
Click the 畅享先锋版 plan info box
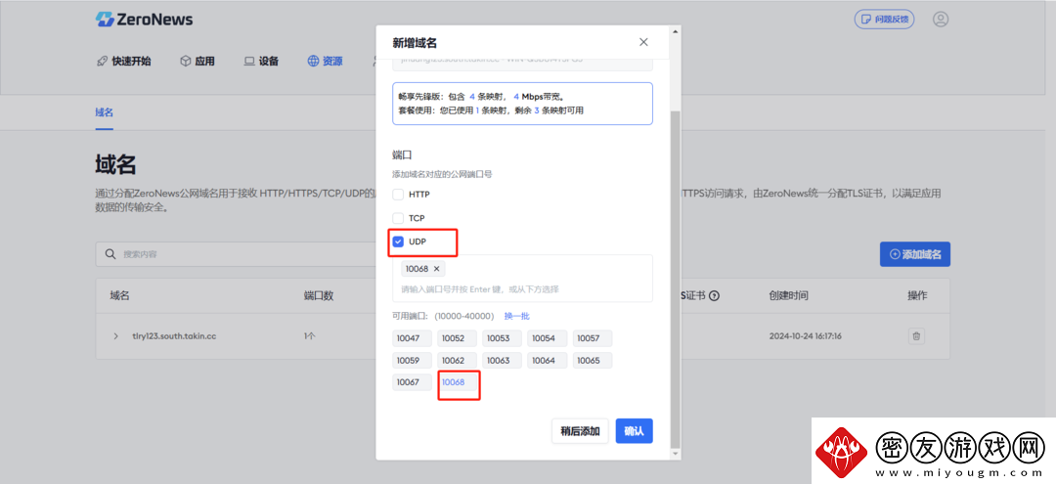click(x=522, y=104)
